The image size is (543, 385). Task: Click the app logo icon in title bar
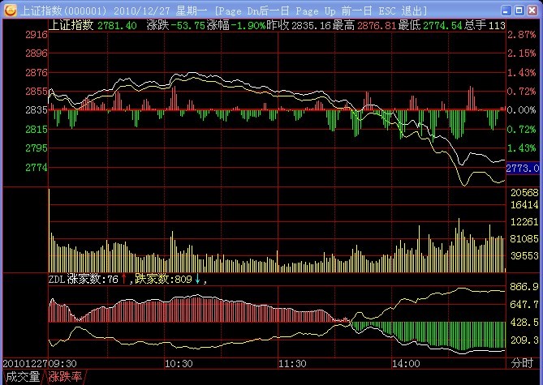(x=10, y=11)
